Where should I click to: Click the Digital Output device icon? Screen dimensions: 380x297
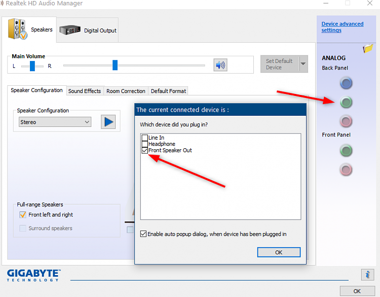pos(70,30)
